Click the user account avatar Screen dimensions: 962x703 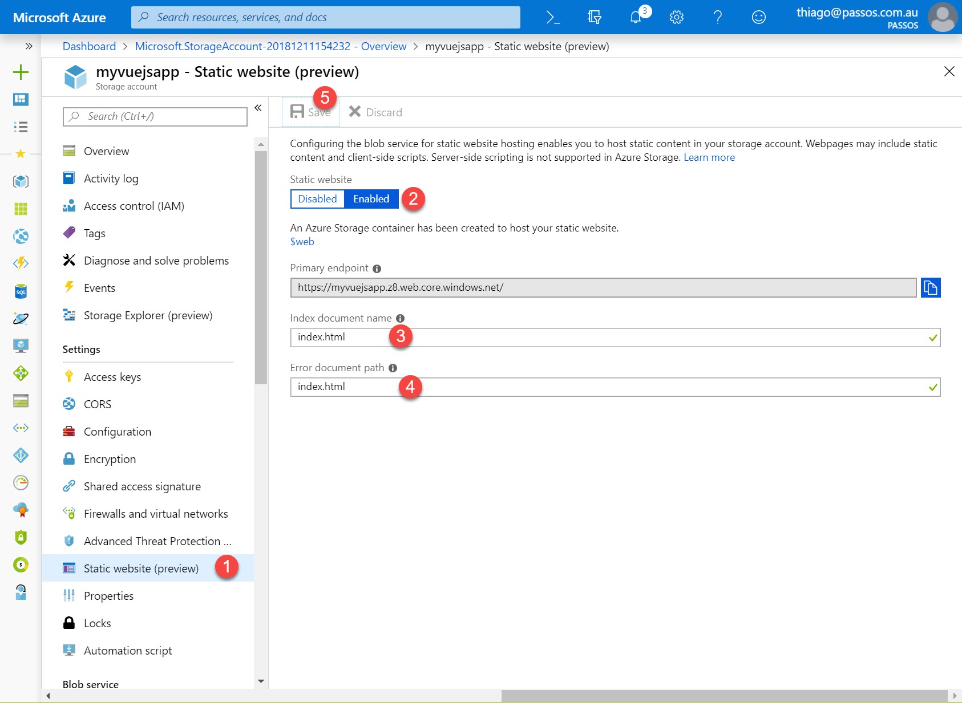click(943, 17)
